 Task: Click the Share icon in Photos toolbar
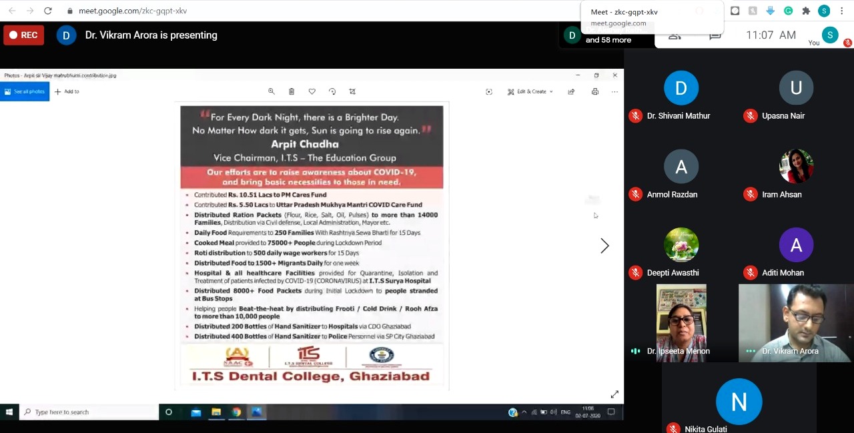571,91
